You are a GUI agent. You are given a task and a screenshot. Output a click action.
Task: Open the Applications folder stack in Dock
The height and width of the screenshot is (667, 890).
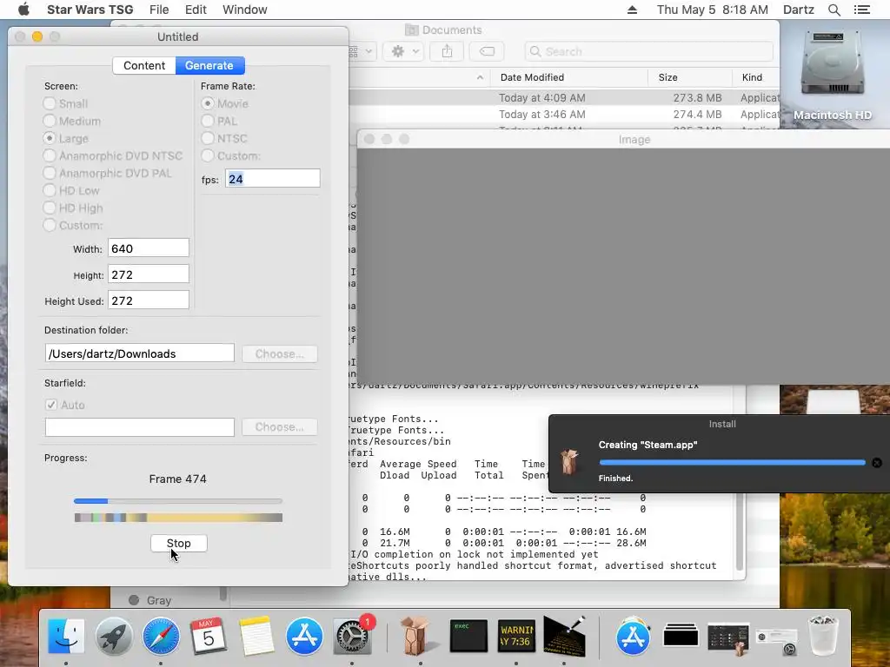point(633,637)
